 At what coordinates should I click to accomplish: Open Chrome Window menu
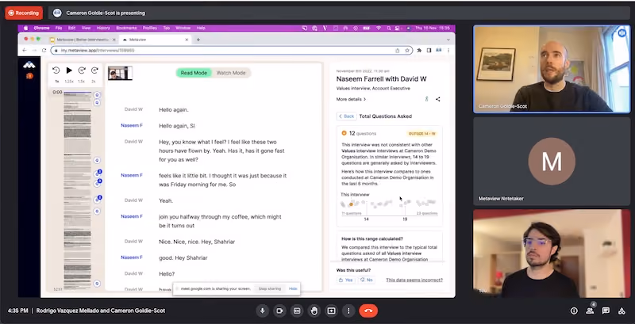point(183,29)
